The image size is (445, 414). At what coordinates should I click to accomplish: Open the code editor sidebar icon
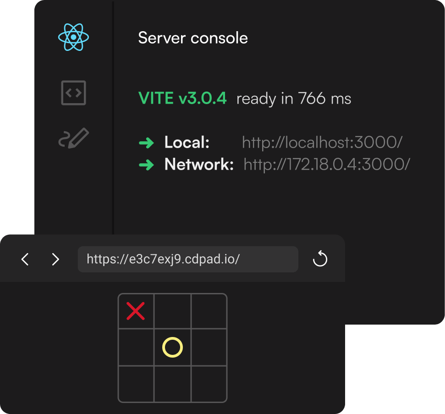pos(73,93)
